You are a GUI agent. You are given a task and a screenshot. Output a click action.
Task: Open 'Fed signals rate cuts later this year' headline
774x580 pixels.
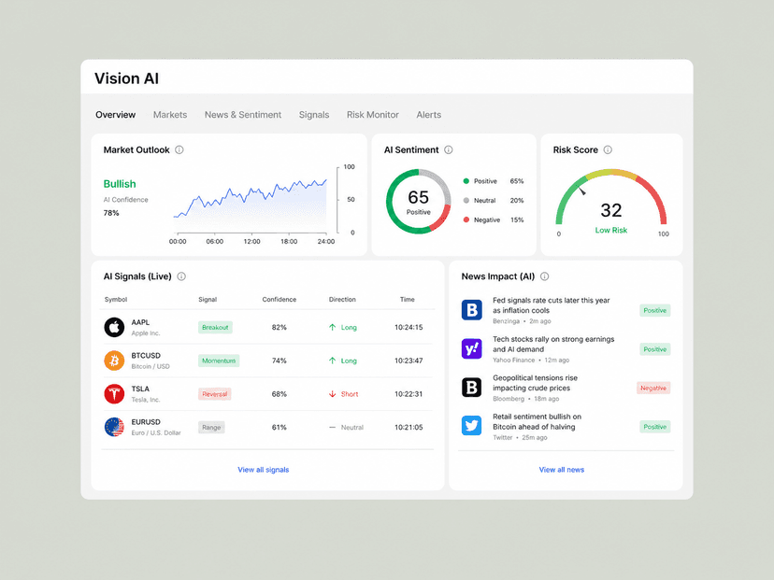pyautogui.click(x=551, y=305)
